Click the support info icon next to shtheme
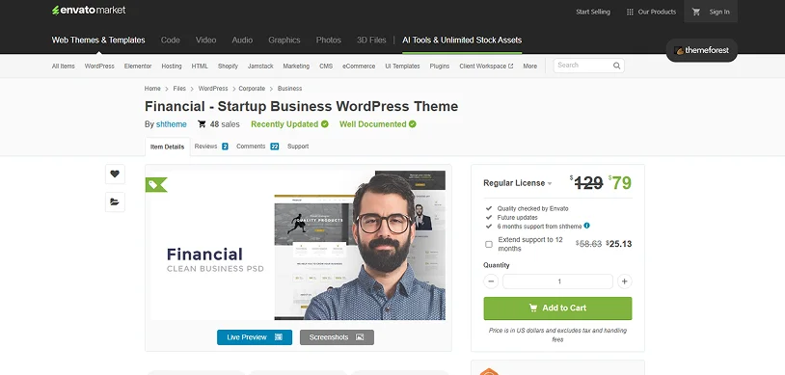785x375 pixels. coord(586,226)
